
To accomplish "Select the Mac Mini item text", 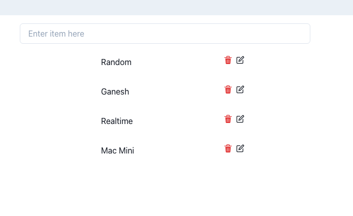I will [117, 150].
